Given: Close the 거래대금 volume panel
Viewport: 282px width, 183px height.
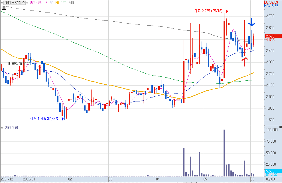Looking at the screenshot, I should [280, 127].
